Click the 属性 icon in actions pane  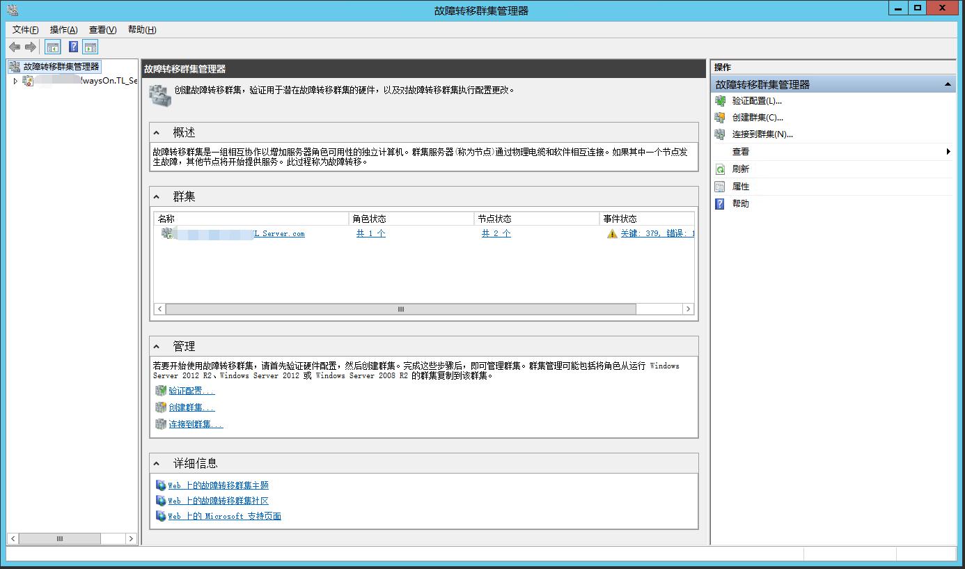click(x=720, y=187)
